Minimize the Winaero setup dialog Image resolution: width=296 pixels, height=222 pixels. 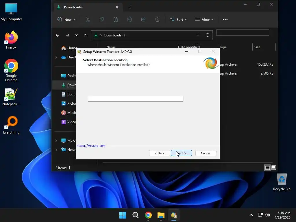point(187,51)
